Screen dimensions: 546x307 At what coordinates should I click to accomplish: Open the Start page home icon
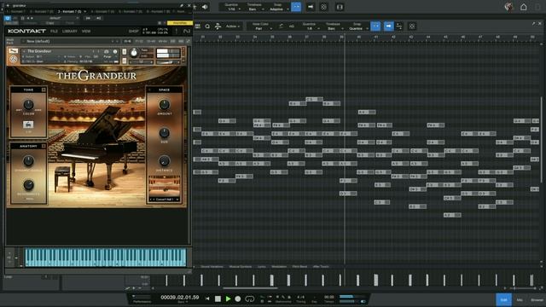[x=523, y=7]
